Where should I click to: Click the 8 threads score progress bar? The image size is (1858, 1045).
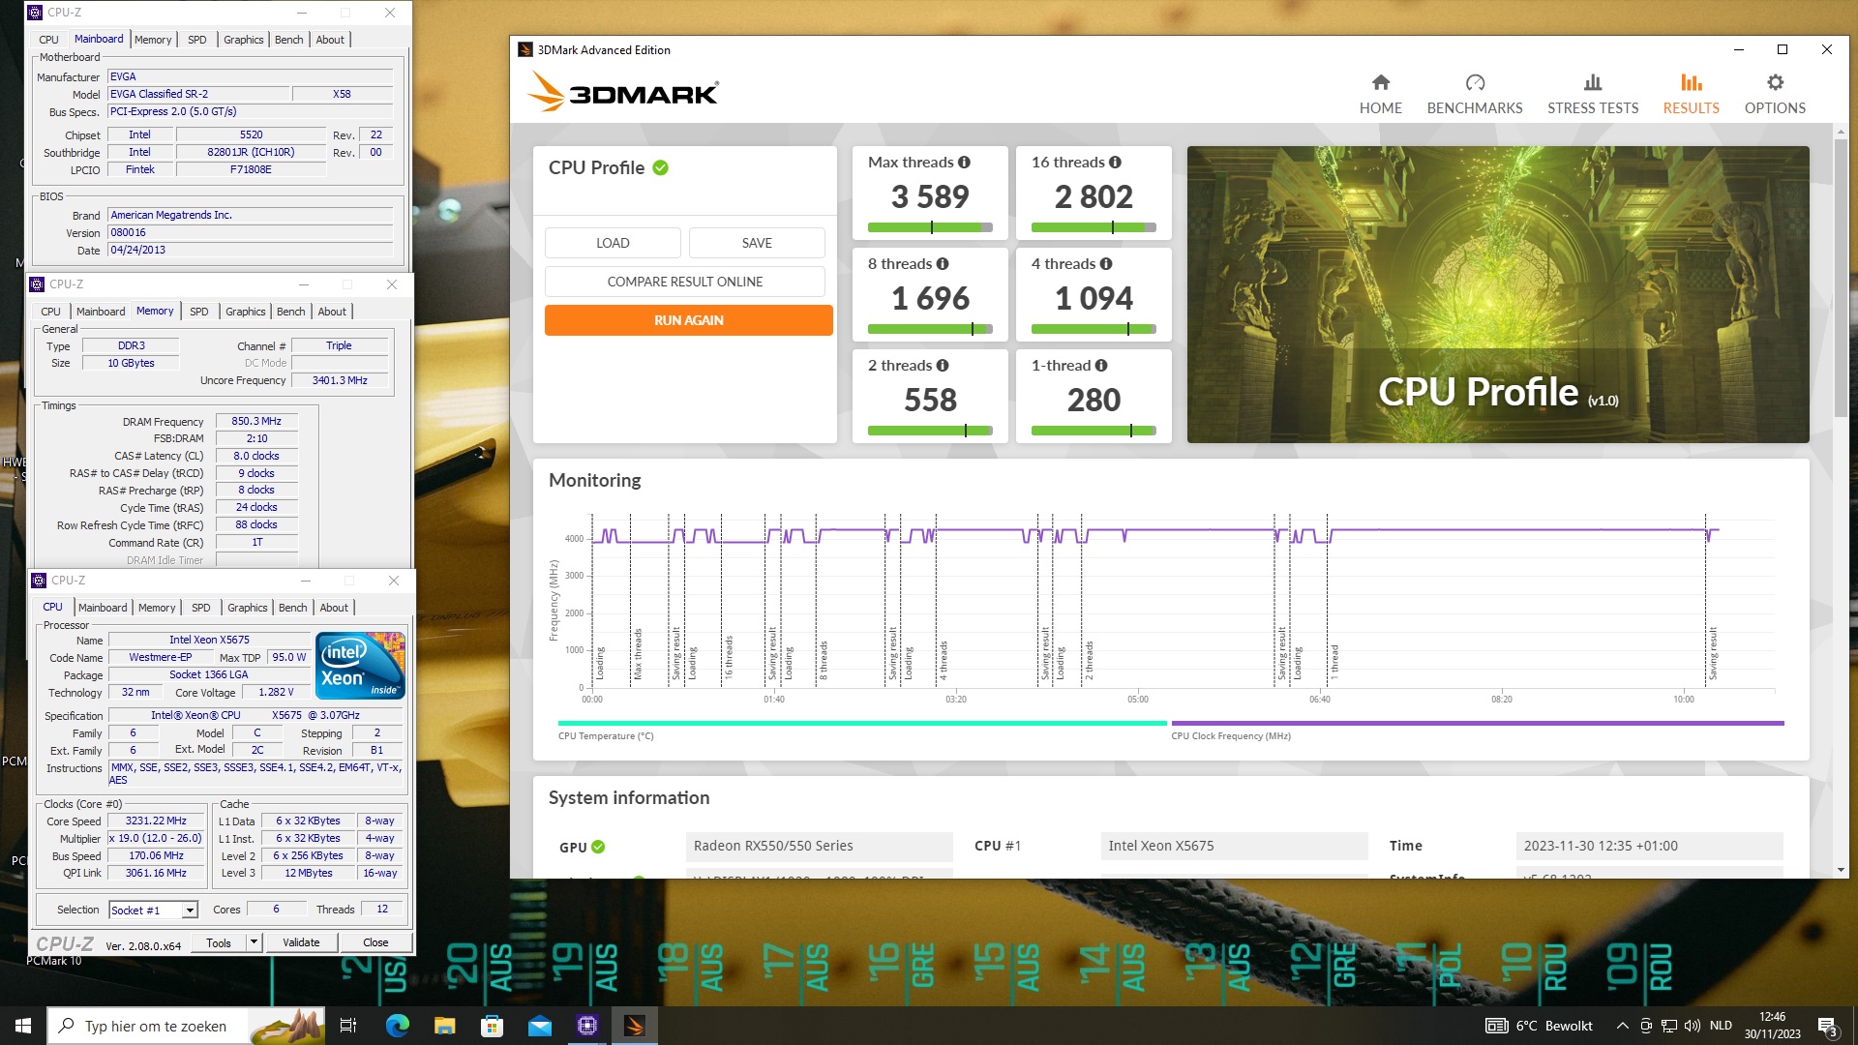point(930,330)
